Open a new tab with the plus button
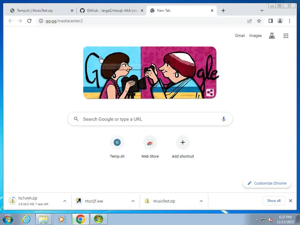The width and height of the screenshot is (300, 225). pyautogui.click(x=223, y=11)
